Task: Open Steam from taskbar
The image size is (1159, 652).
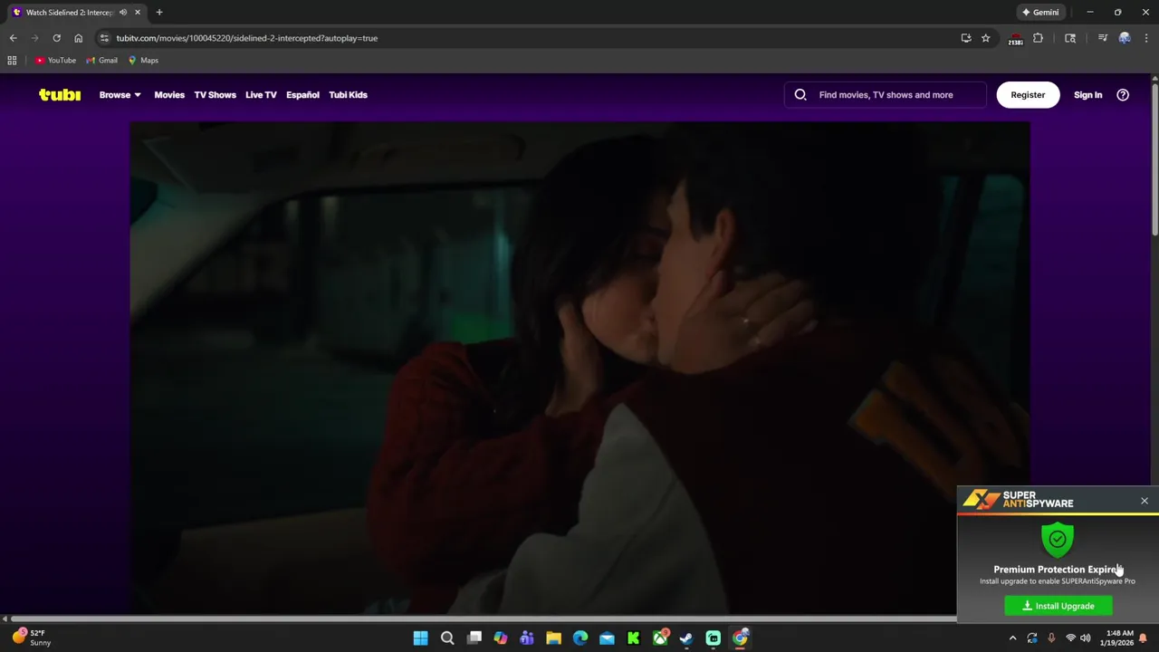Action: pyautogui.click(x=686, y=638)
